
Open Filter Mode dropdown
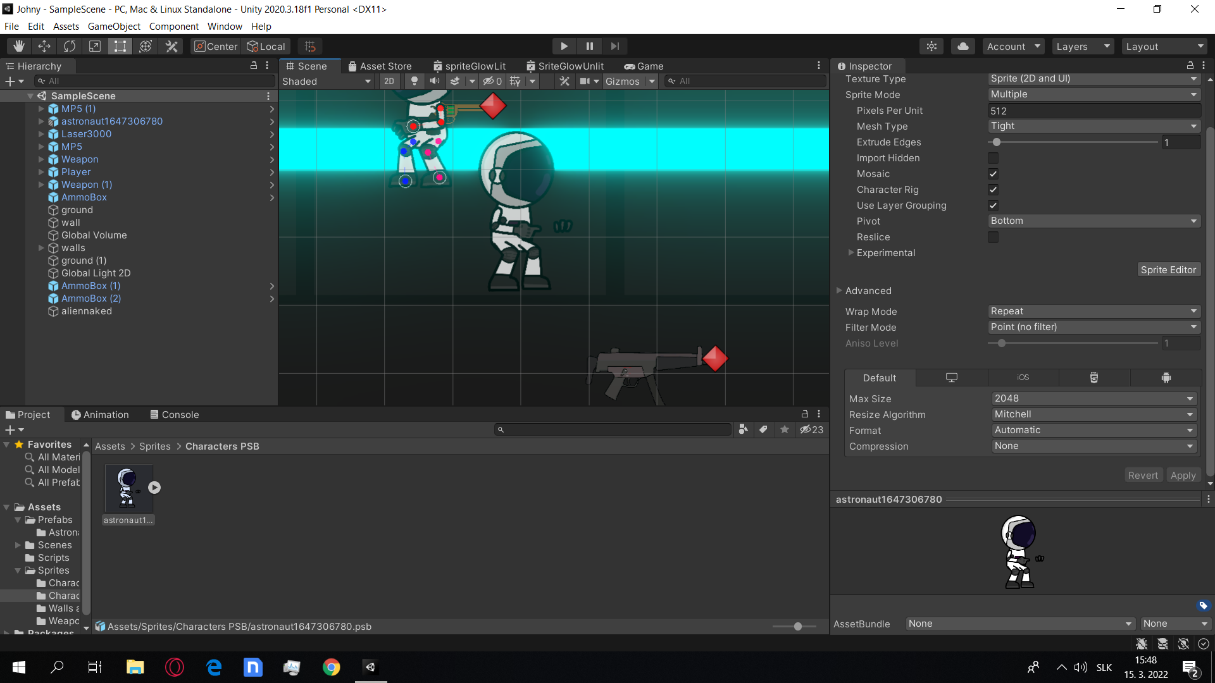(x=1094, y=327)
